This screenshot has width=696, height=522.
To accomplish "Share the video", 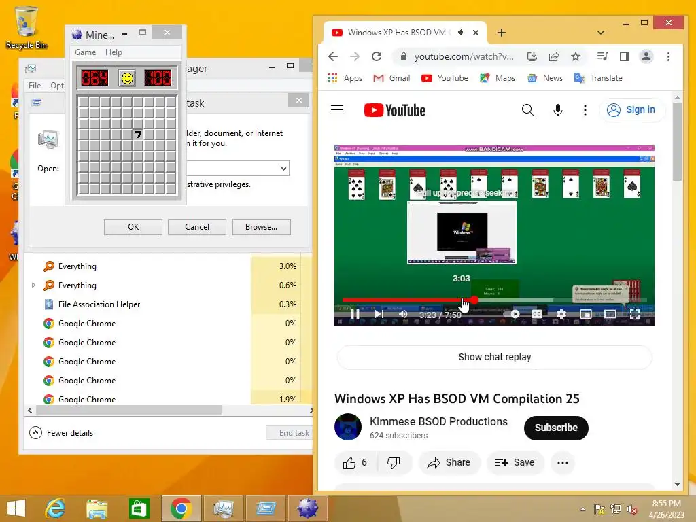I will pyautogui.click(x=449, y=462).
